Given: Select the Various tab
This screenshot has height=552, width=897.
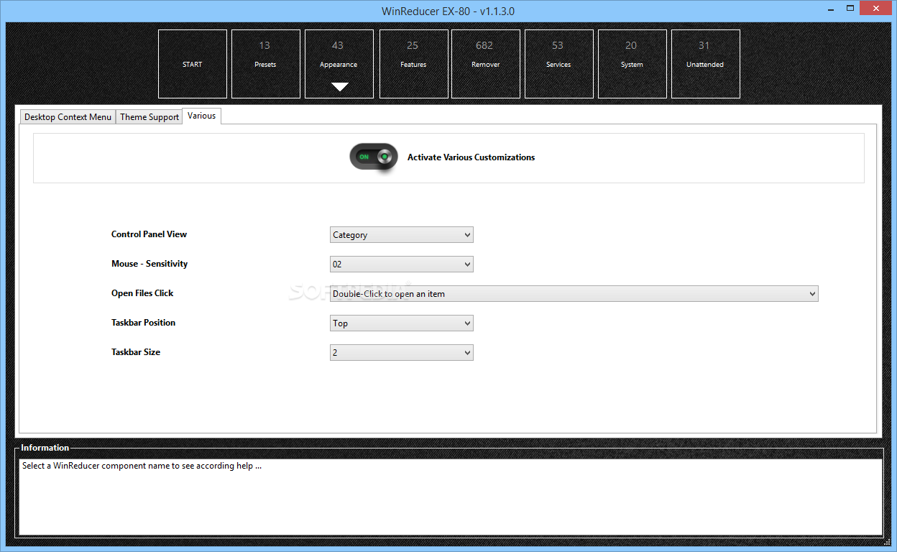Looking at the screenshot, I should 202,116.
